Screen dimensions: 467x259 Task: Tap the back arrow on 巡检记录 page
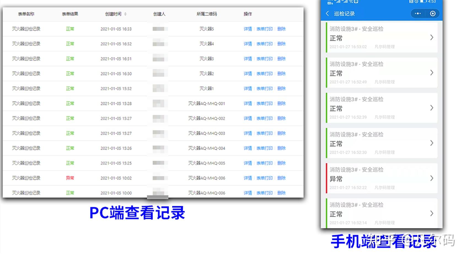[x=327, y=13]
